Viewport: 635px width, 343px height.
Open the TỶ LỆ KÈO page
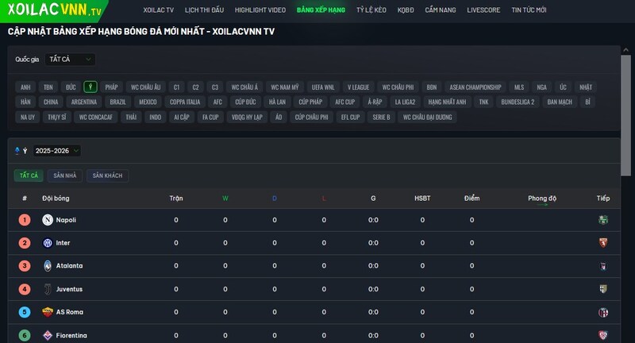tap(372, 10)
